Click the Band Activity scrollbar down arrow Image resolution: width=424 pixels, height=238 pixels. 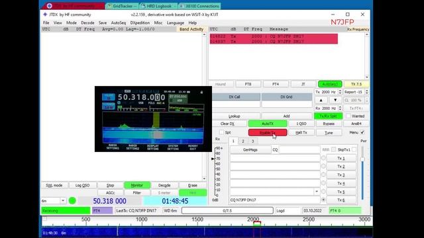pos(204,178)
